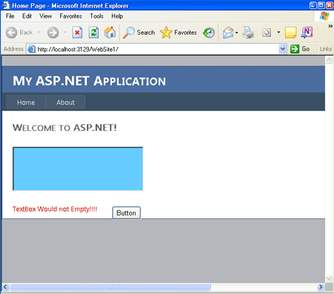This screenshot has height=294, width=334.
Task: Send to OneNote icon
Action: pos(307,33)
